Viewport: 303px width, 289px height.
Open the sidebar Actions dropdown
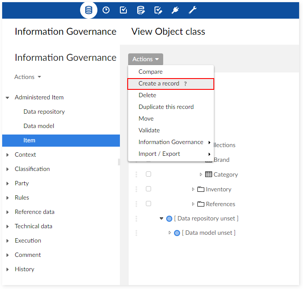click(28, 77)
